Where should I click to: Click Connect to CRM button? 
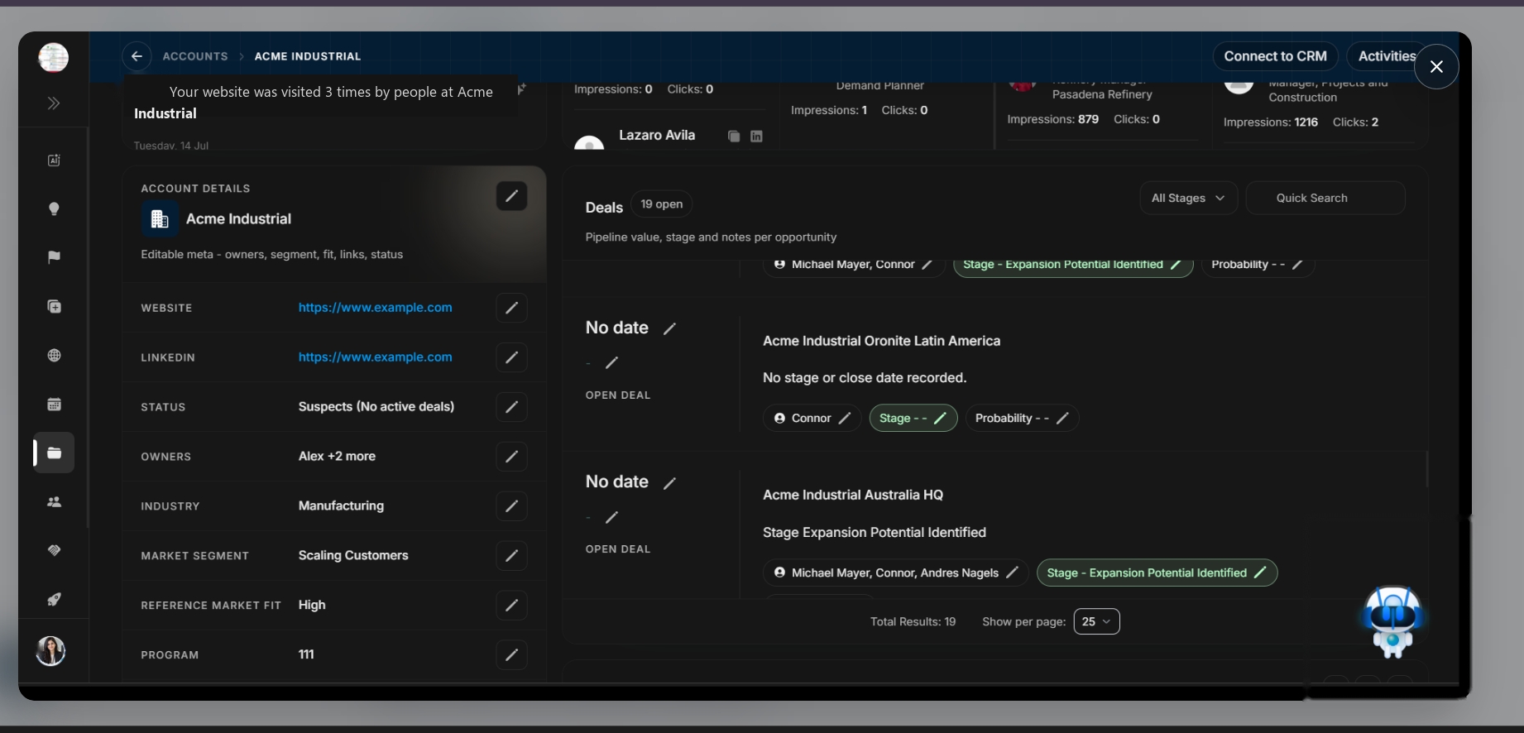pos(1276,56)
